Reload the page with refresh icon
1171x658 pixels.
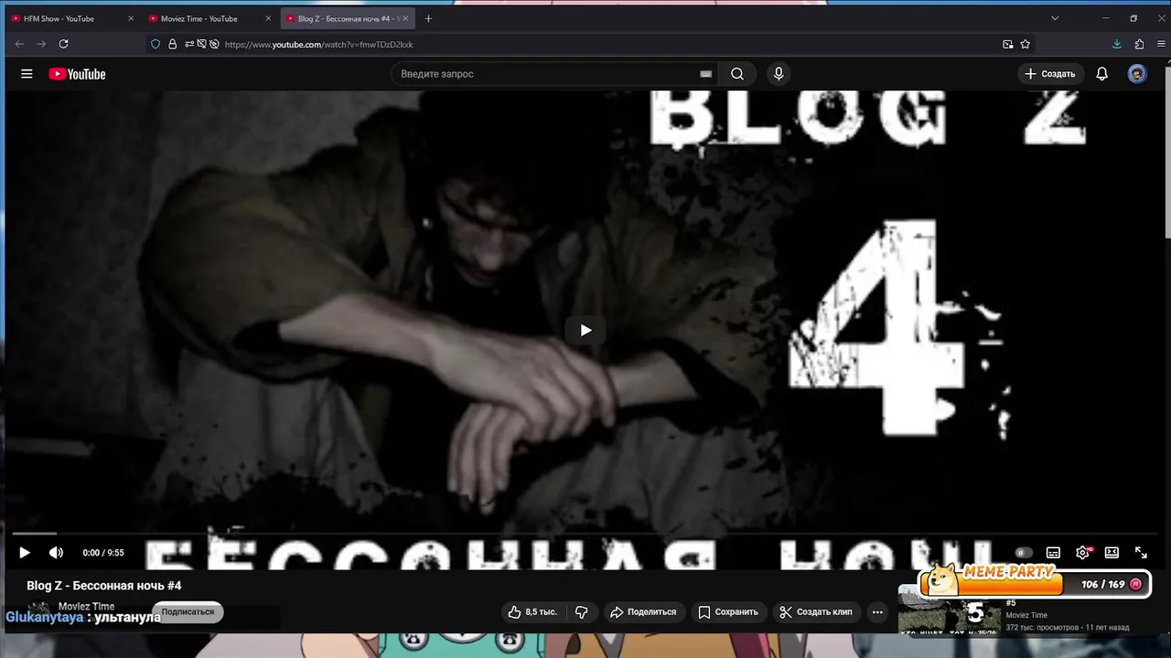pos(63,44)
